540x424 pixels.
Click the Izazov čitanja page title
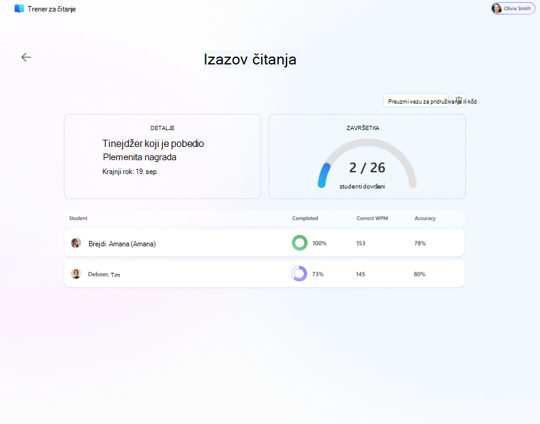tap(250, 59)
